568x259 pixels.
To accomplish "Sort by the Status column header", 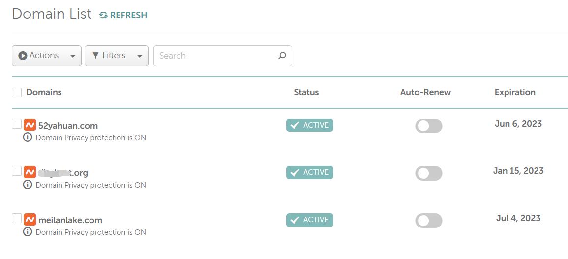I will (x=306, y=92).
